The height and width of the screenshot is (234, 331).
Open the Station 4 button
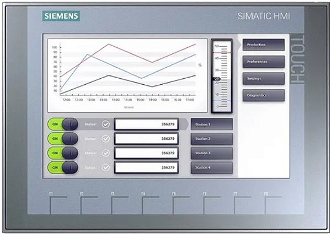click(212, 167)
